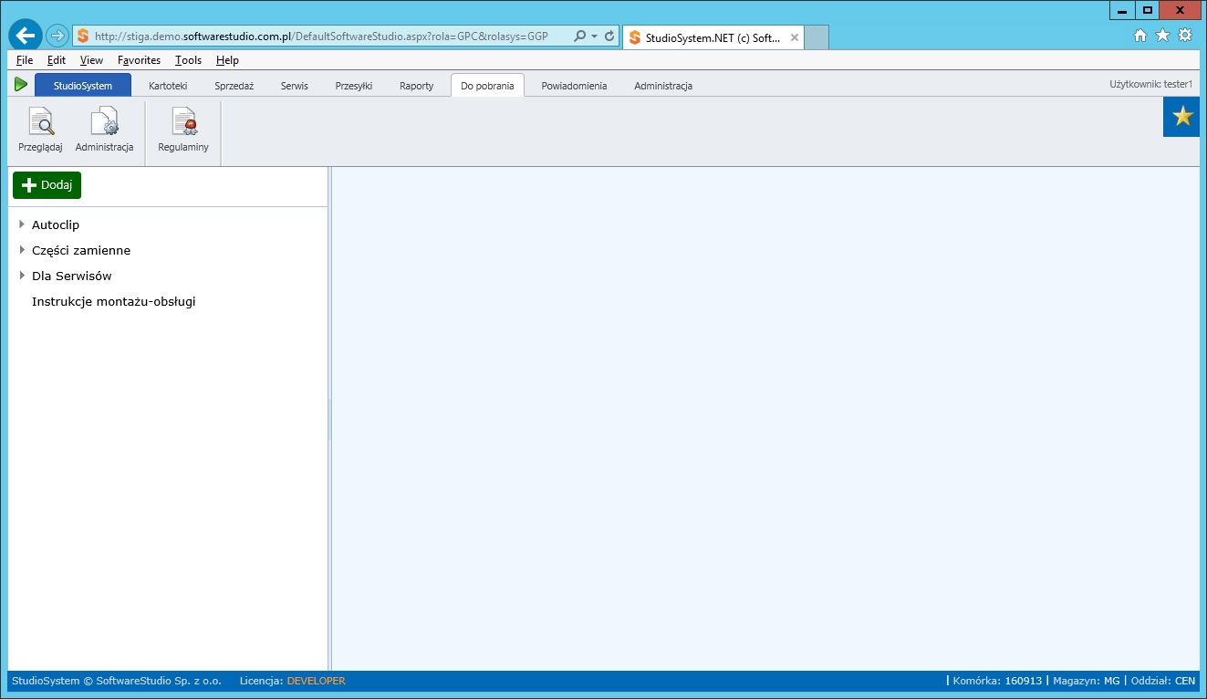1207x699 pixels.
Task: Open the Favorites menu
Action: click(139, 60)
